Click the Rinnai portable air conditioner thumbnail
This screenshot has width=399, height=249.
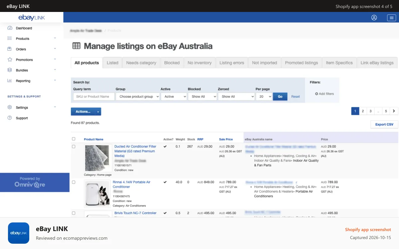click(97, 194)
